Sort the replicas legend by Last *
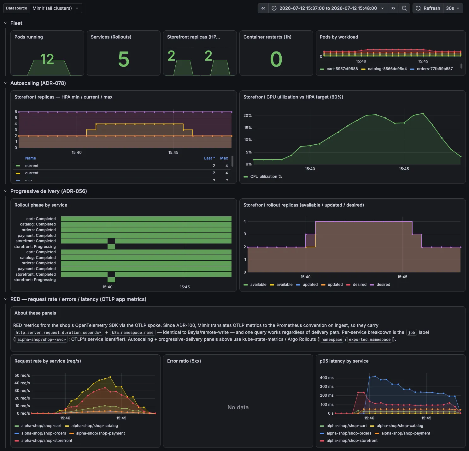Viewport: 469px width, 451px height. (209, 158)
